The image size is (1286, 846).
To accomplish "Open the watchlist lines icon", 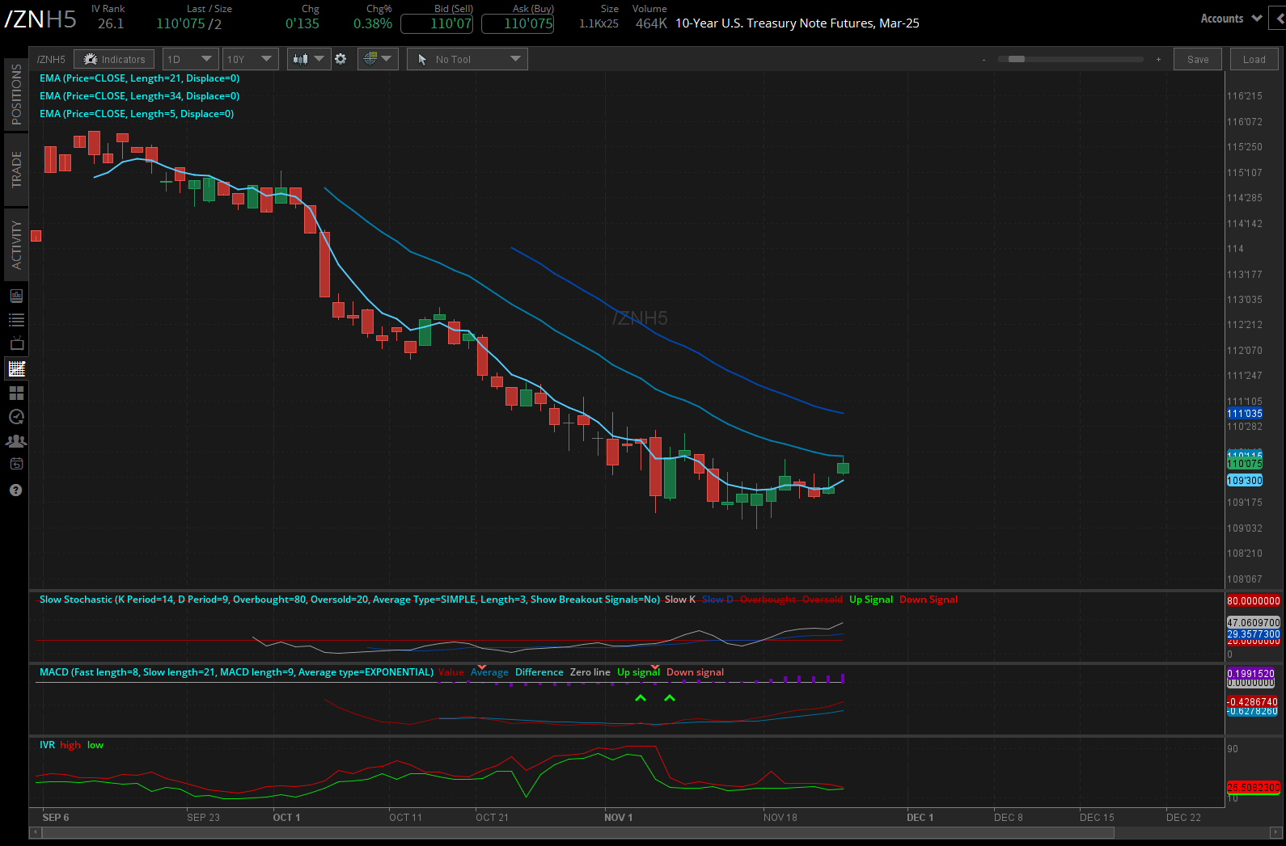I will point(16,320).
